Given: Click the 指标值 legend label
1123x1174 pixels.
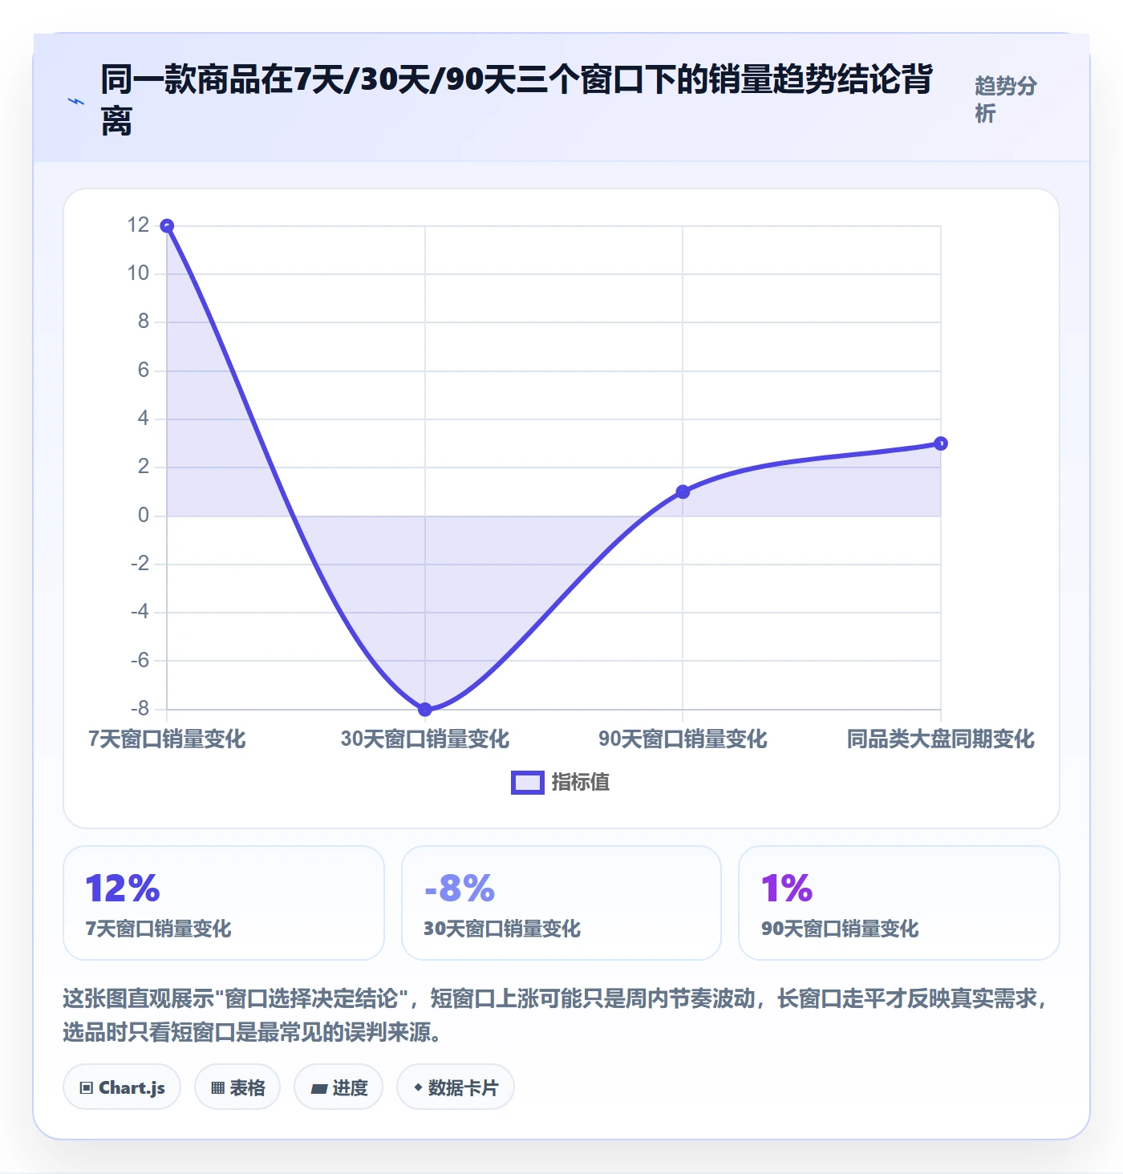Looking at the screenshot, I should click(581, 783).
